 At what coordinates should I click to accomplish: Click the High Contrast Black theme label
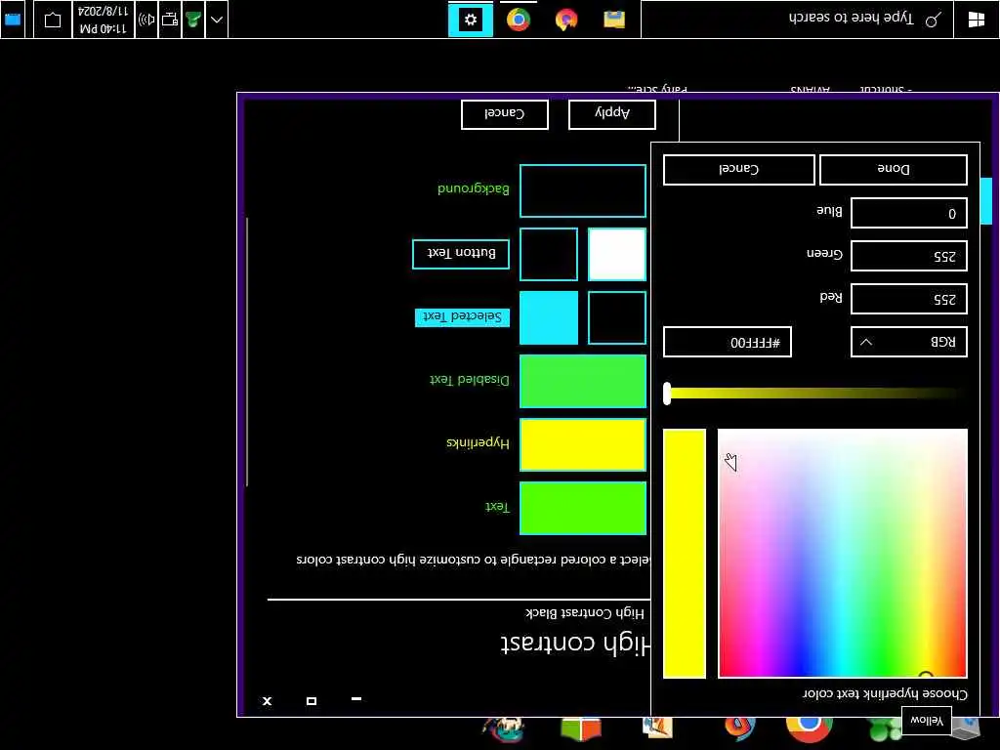point(585,613)
